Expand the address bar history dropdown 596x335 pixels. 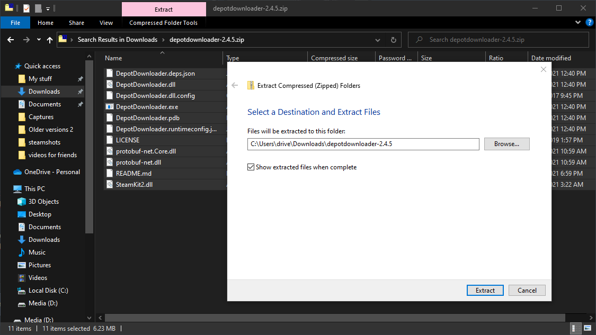pyautogui.click(x=377, y=40)
